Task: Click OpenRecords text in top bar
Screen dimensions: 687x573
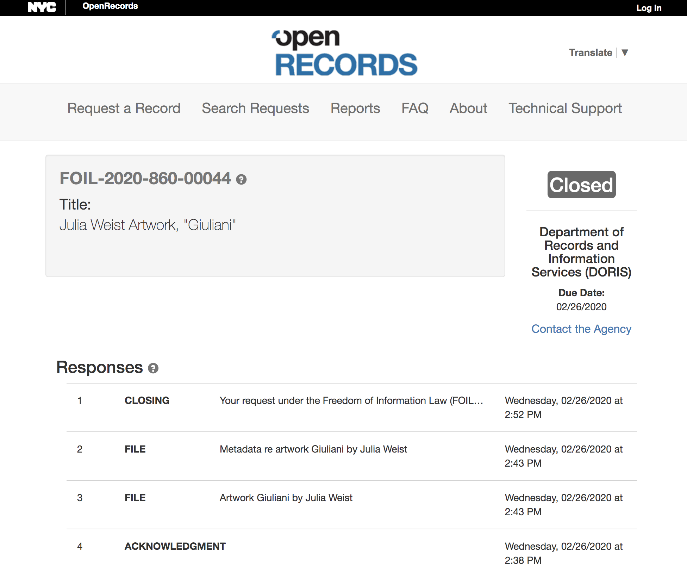Action: pos(110,6)
